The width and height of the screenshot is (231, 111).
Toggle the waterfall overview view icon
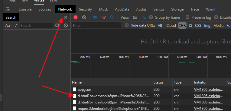[x=143, y=17]
